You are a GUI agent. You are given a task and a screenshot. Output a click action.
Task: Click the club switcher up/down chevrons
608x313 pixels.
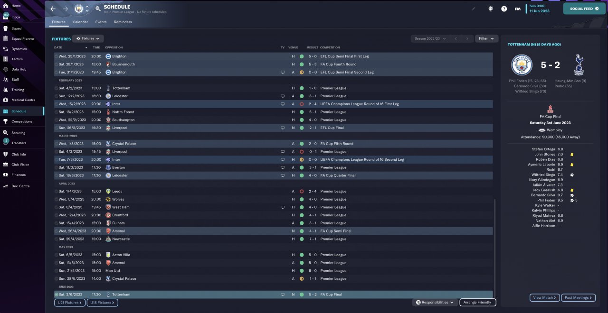tap(87, 9)
